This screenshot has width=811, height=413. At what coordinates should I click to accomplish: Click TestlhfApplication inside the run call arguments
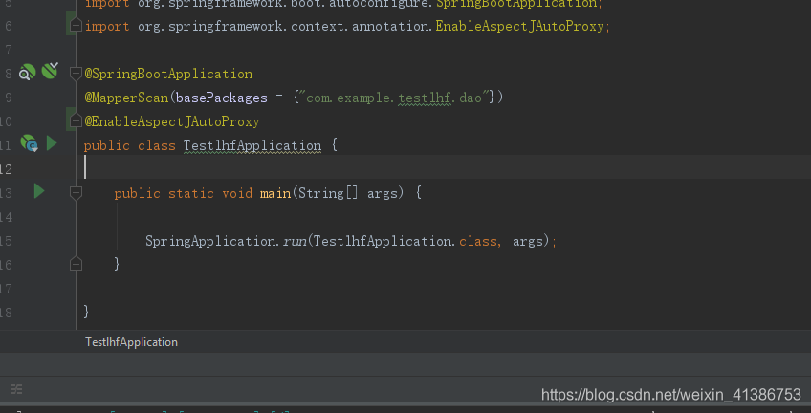coord(383,241)
